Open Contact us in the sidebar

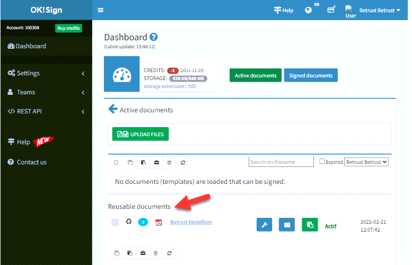[x=27, y=162]
